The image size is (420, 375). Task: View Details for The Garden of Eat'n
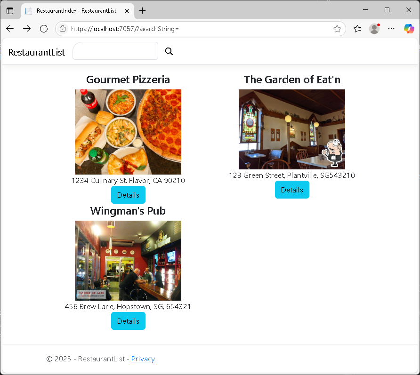[x=292, y=190]
